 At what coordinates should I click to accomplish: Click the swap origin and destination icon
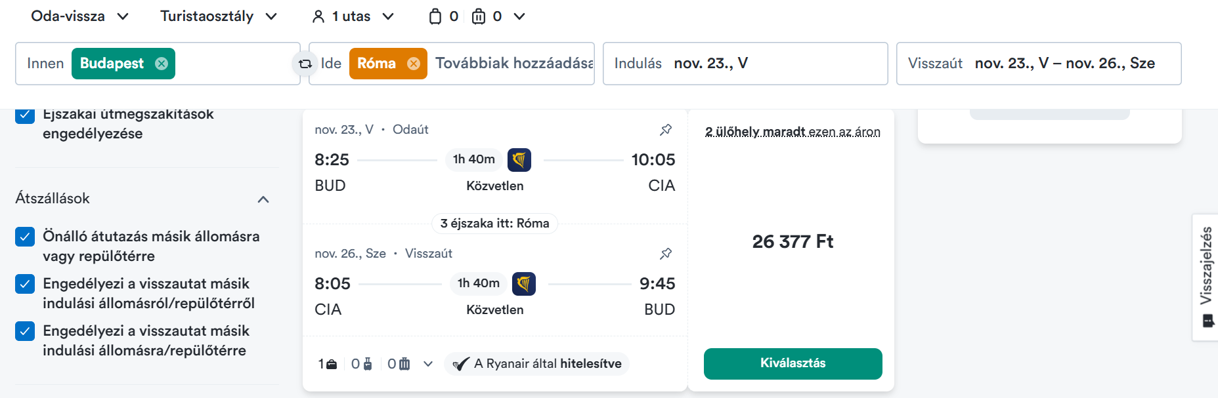(x=305, y=64)
